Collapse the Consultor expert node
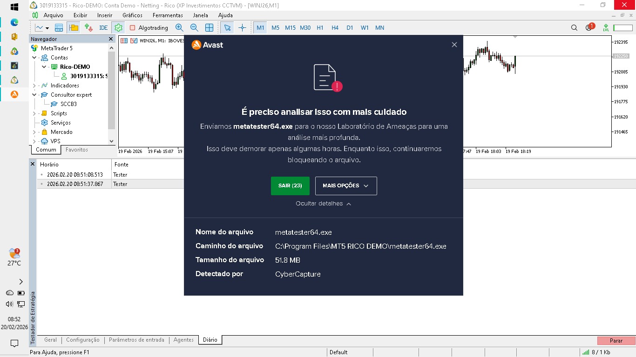Image resolution: width=636 pixels, height=357 pixels. 34,95
